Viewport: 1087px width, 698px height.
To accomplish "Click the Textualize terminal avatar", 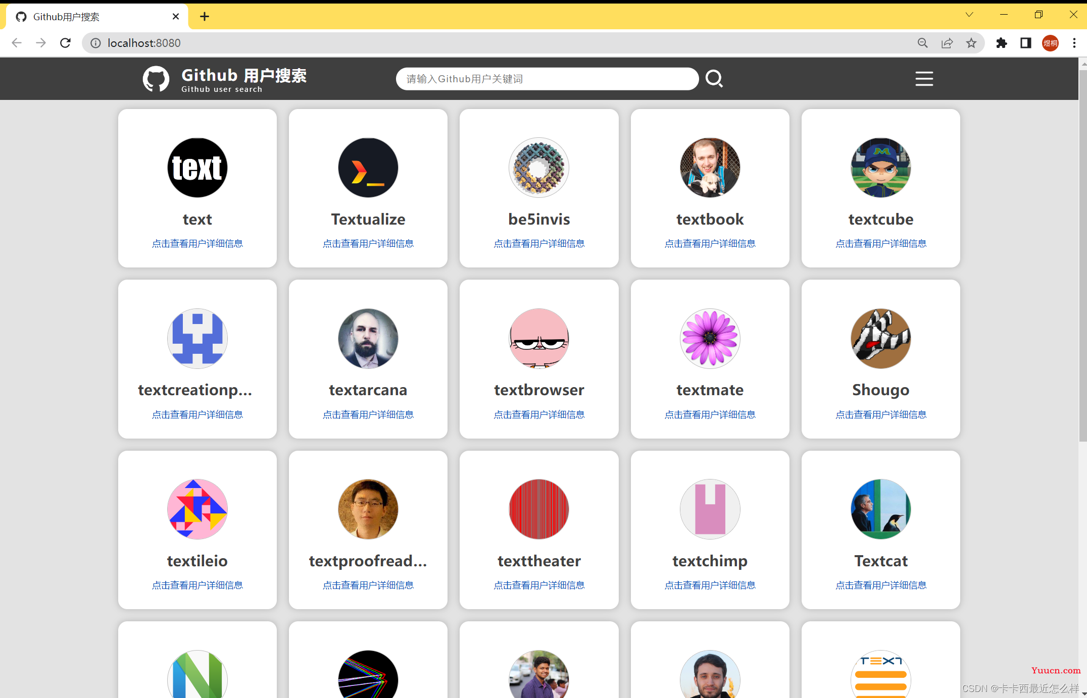I will 368,168.
